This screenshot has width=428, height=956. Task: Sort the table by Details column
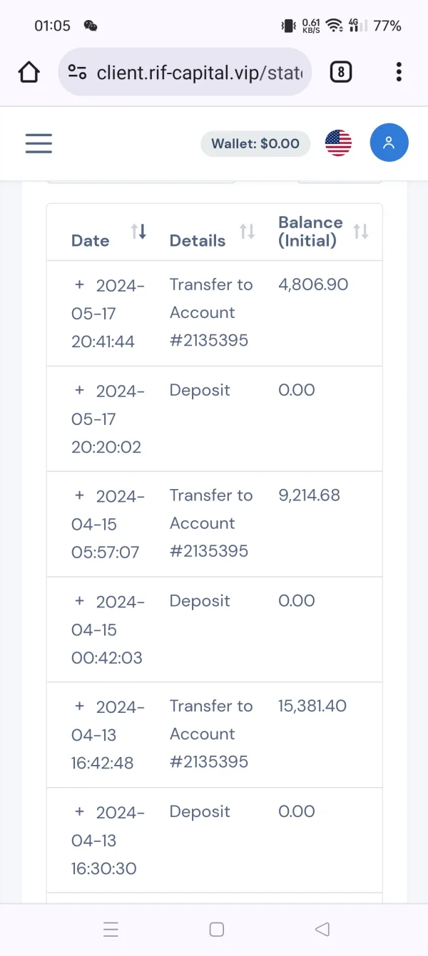(x=247, y=232)
